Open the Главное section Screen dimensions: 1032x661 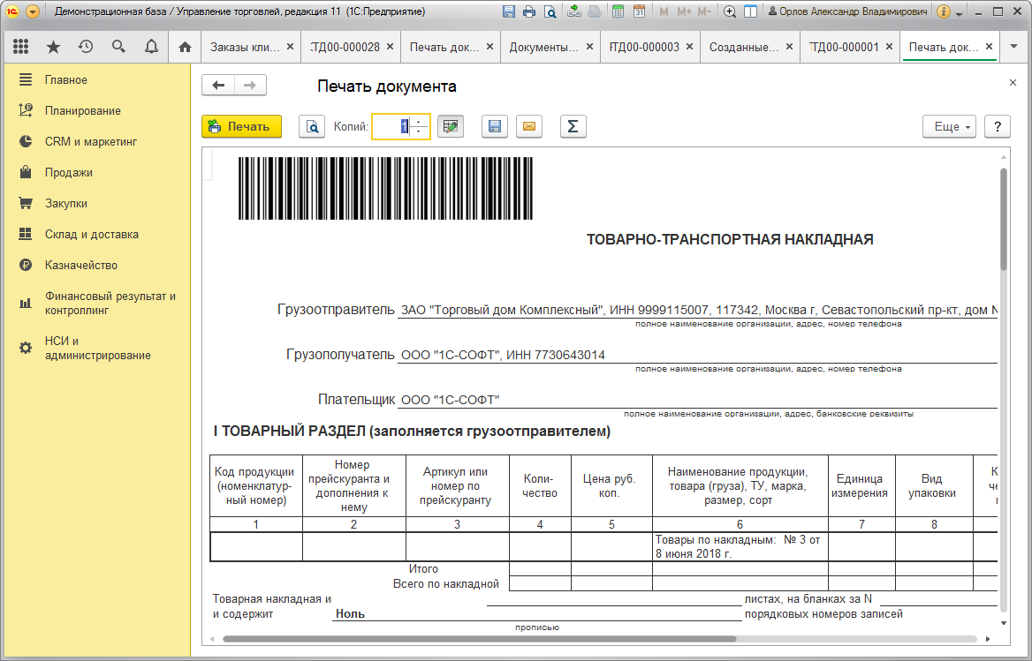pyautogui.click(x=97, y=79)
